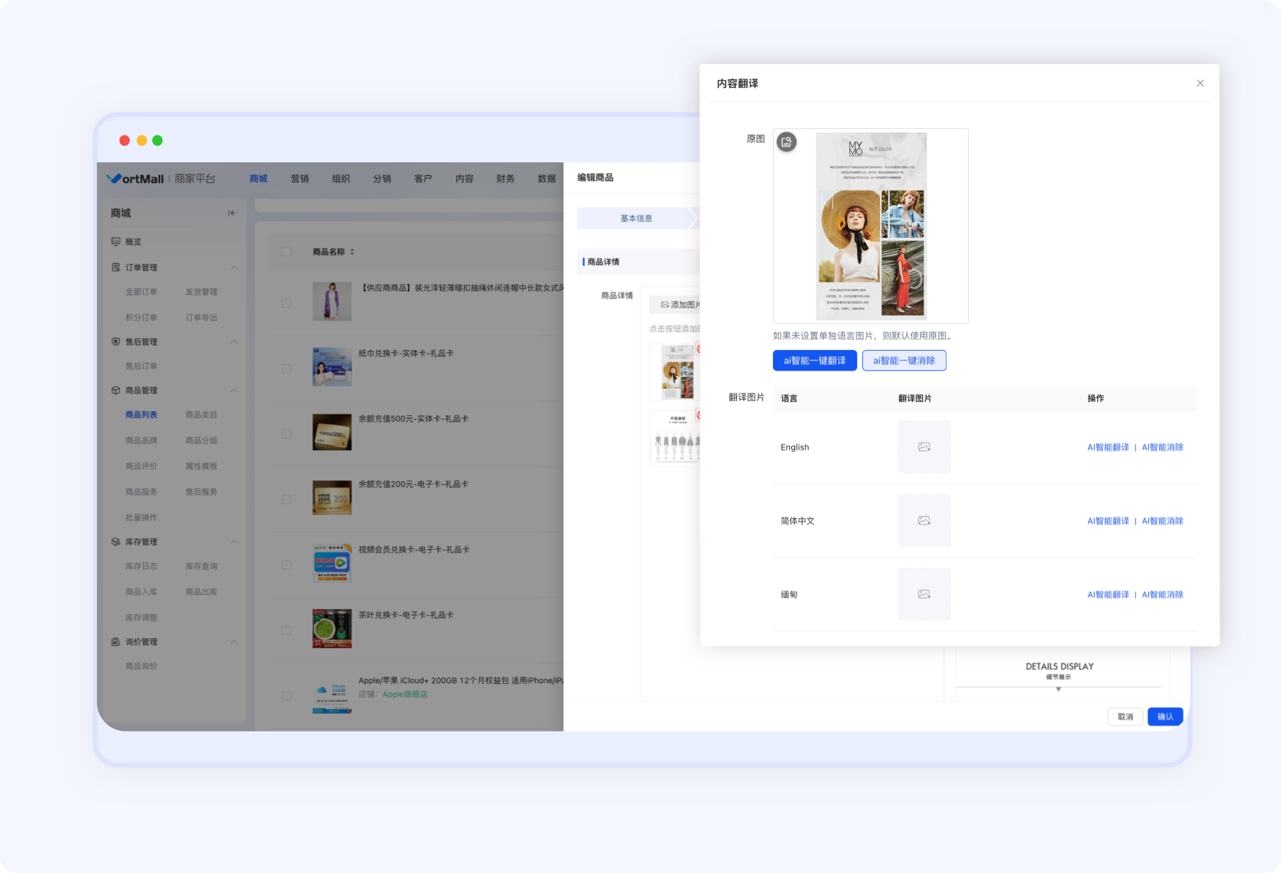Collapse the 库存管理 section chevron
The image size is (1281, 873).
click(234, 542)
